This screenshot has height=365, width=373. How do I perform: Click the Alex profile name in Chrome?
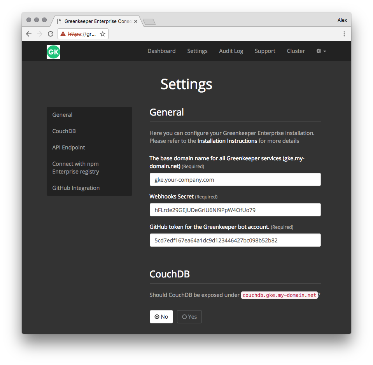click(x=342, y=20)
